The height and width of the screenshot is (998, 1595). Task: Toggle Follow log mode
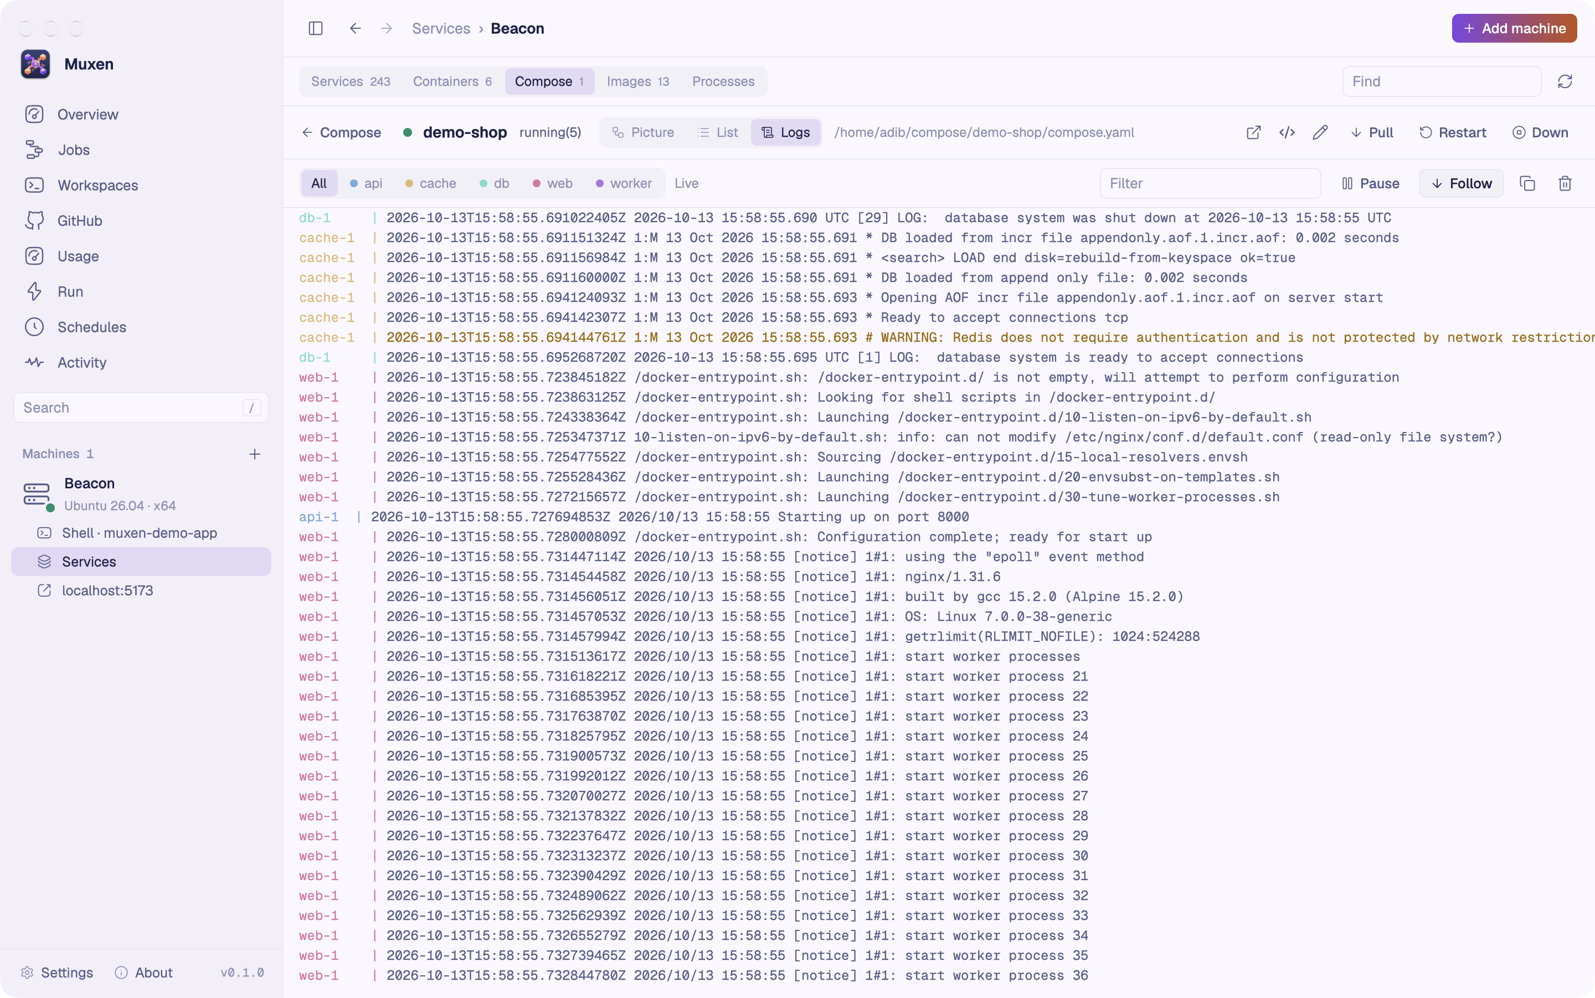(x=1461, y=183)
